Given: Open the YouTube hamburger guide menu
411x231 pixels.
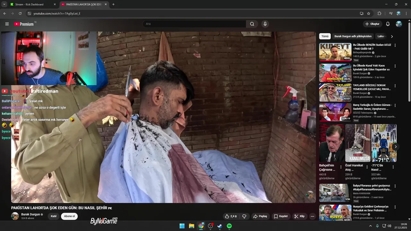Looking at the screenshot, I should tap(7, 24).
